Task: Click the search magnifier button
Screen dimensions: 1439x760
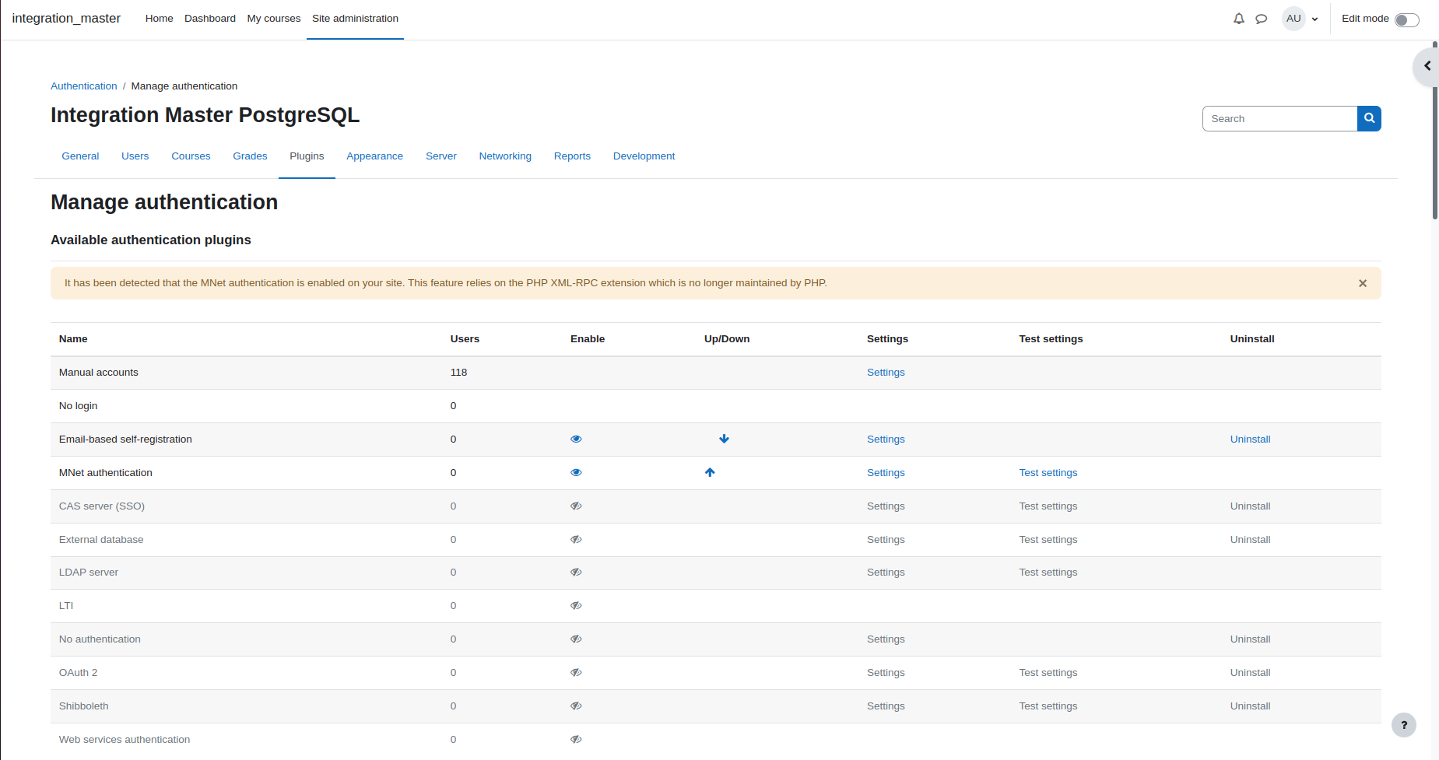Action: click(1369, 118)
